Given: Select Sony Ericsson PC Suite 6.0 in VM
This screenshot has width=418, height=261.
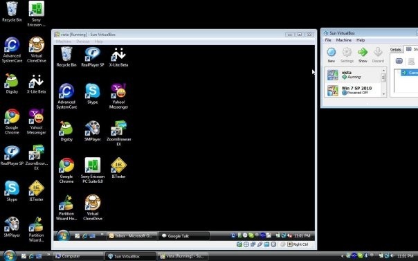Looking at the screenshot, I should coord(93,170).
